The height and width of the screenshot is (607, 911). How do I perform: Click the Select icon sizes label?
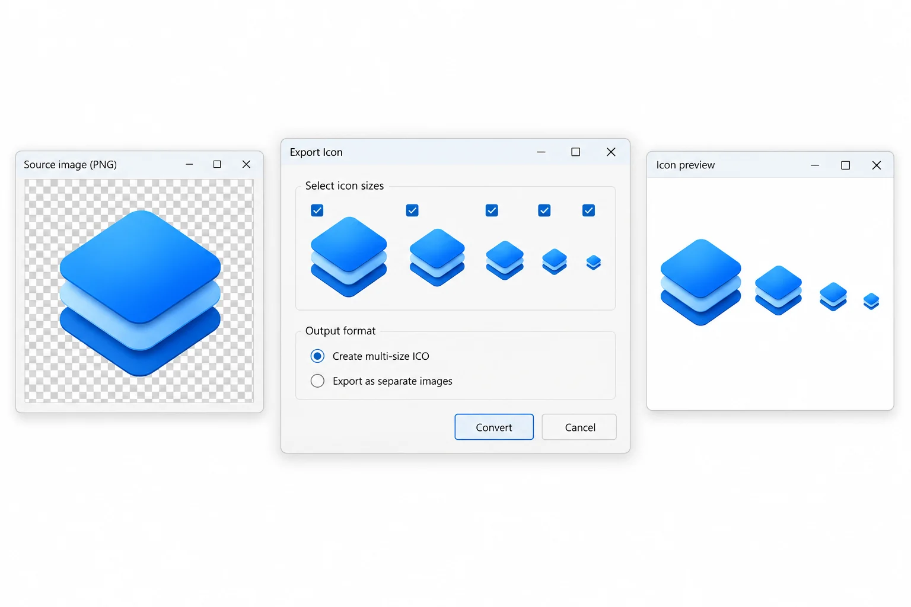pos(345,186)
